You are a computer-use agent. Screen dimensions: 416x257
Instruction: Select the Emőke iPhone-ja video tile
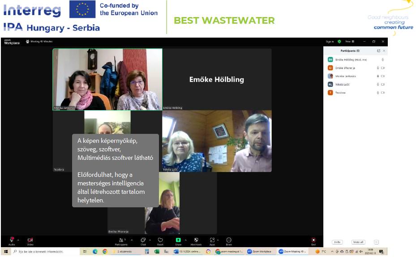pos(162,203)
